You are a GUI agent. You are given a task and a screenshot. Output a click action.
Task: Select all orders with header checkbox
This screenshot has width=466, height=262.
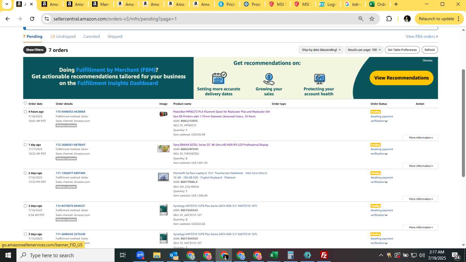tap(25, 103)
